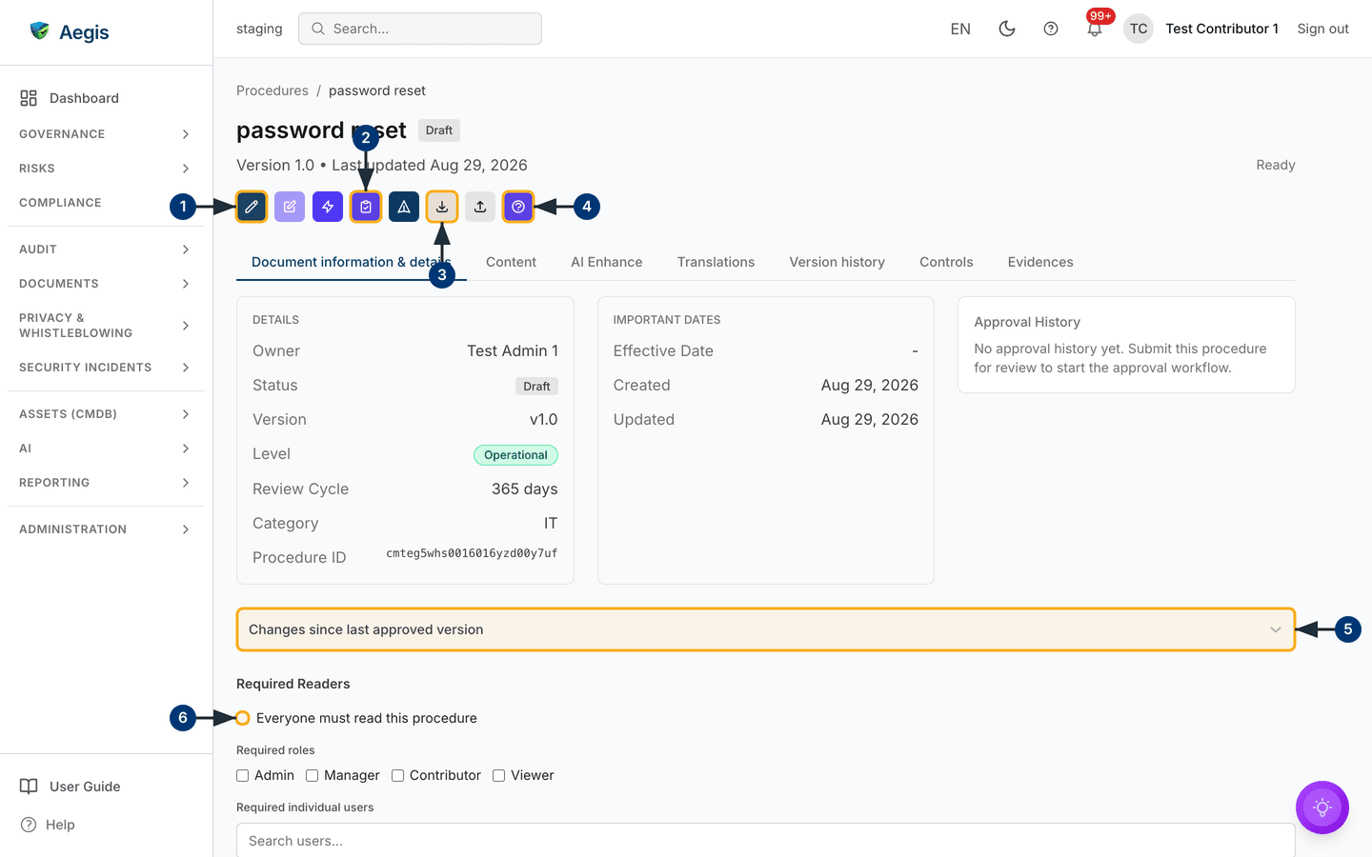The image size is (1372, 857).
Task: Click the staging environment label
Action: 259,29
